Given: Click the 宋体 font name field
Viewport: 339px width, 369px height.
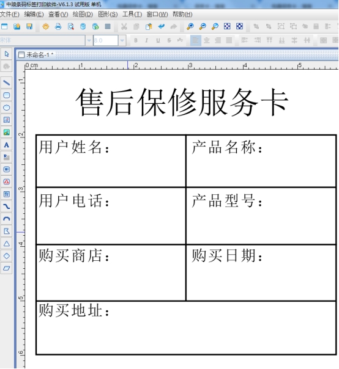Looking at the screenshot, I should [x=42, y=40].
